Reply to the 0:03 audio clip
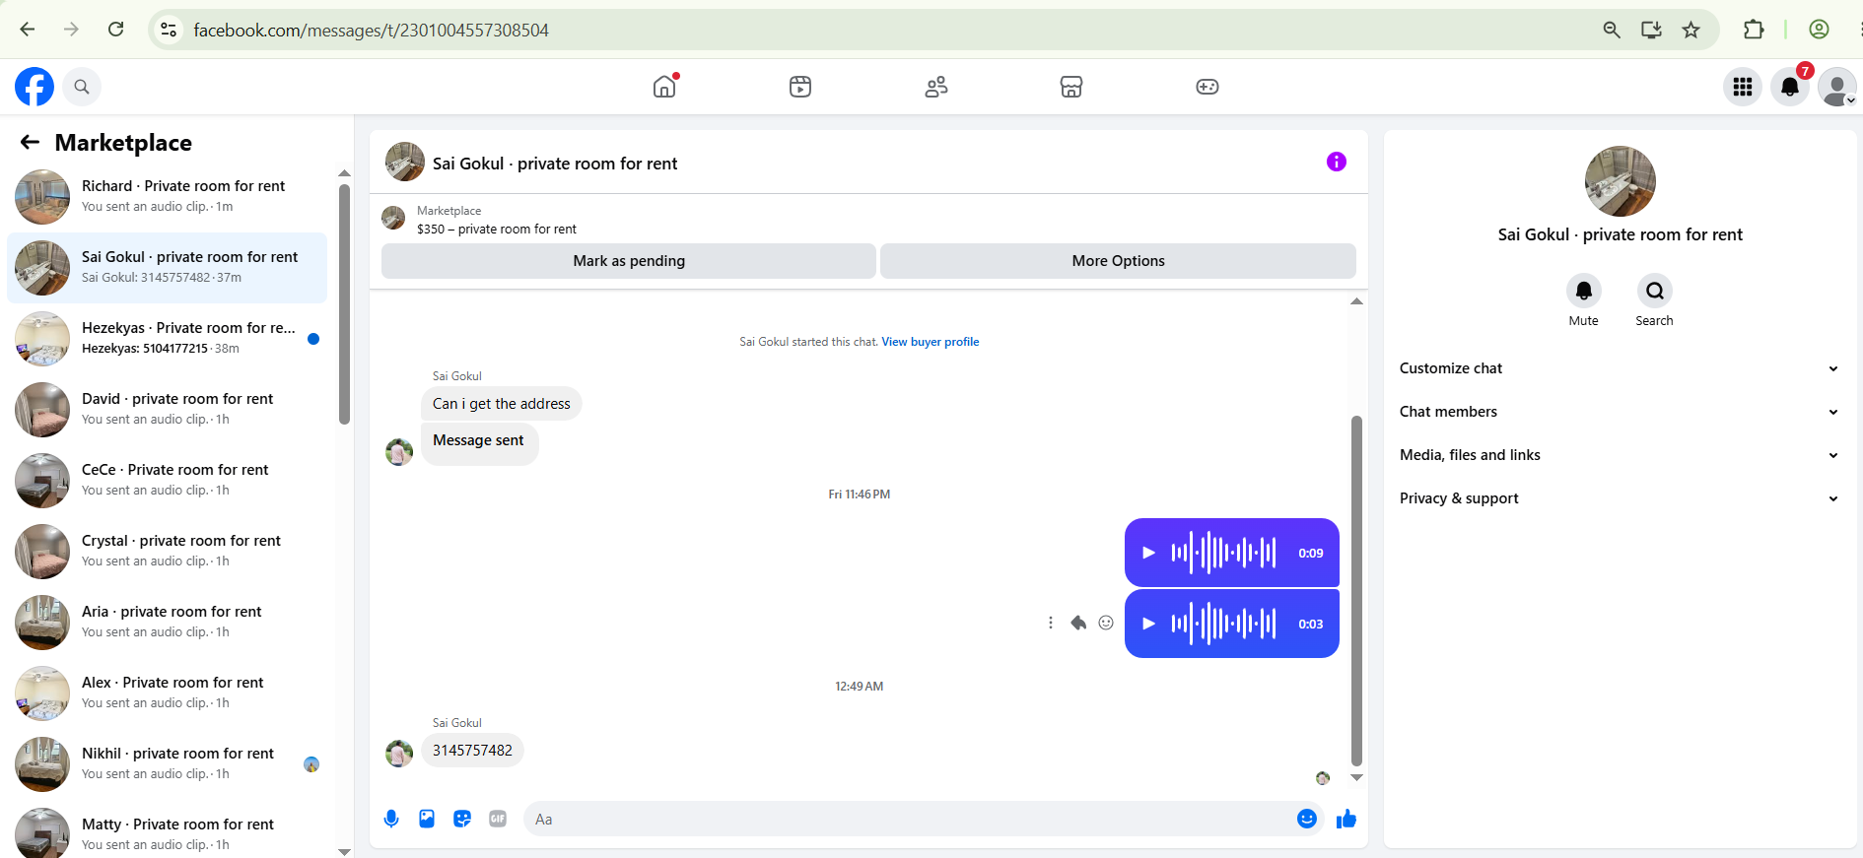Image resolution: width=1863 pixels, height=858 pixels. (1078, 623)
